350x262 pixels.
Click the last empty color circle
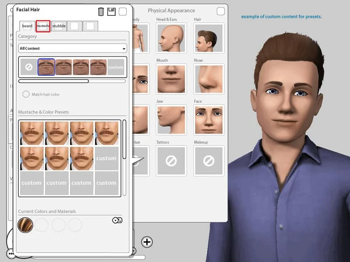tap(75, 225)
